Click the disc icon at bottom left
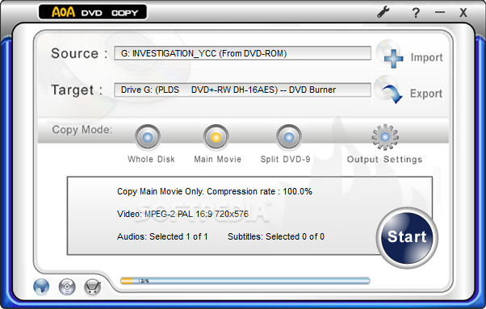 pos(67,286)
